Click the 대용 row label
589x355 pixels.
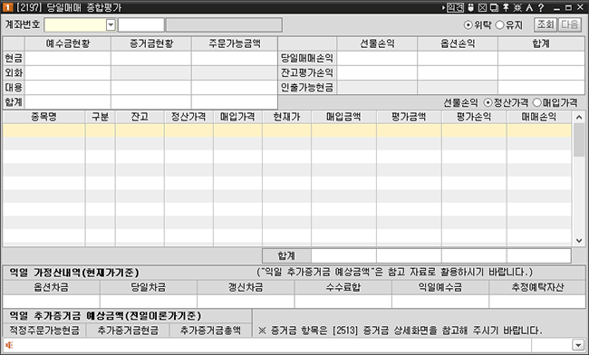tap(14, 88)
